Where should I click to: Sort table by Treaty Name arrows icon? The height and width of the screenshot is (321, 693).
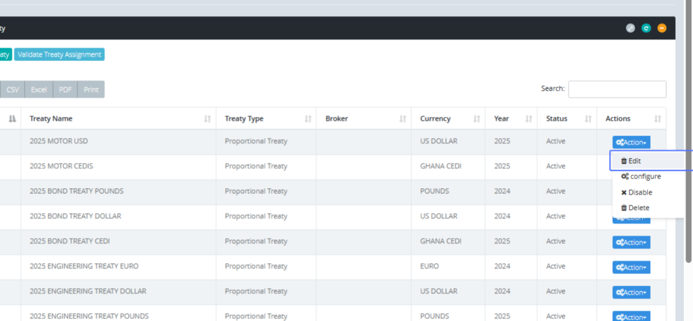pos(207,119)
